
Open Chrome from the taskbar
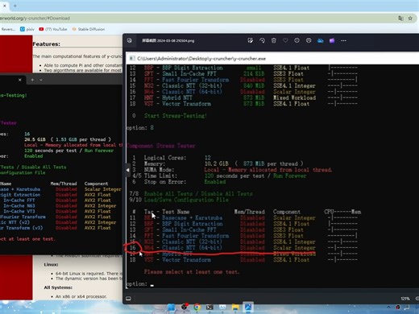click(197, 307)
